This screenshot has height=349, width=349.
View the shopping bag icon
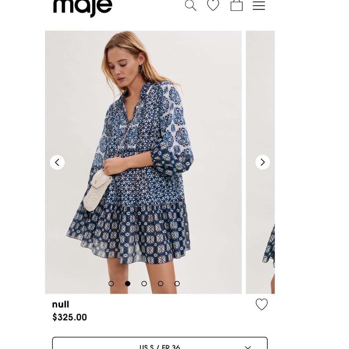point(237,6)
